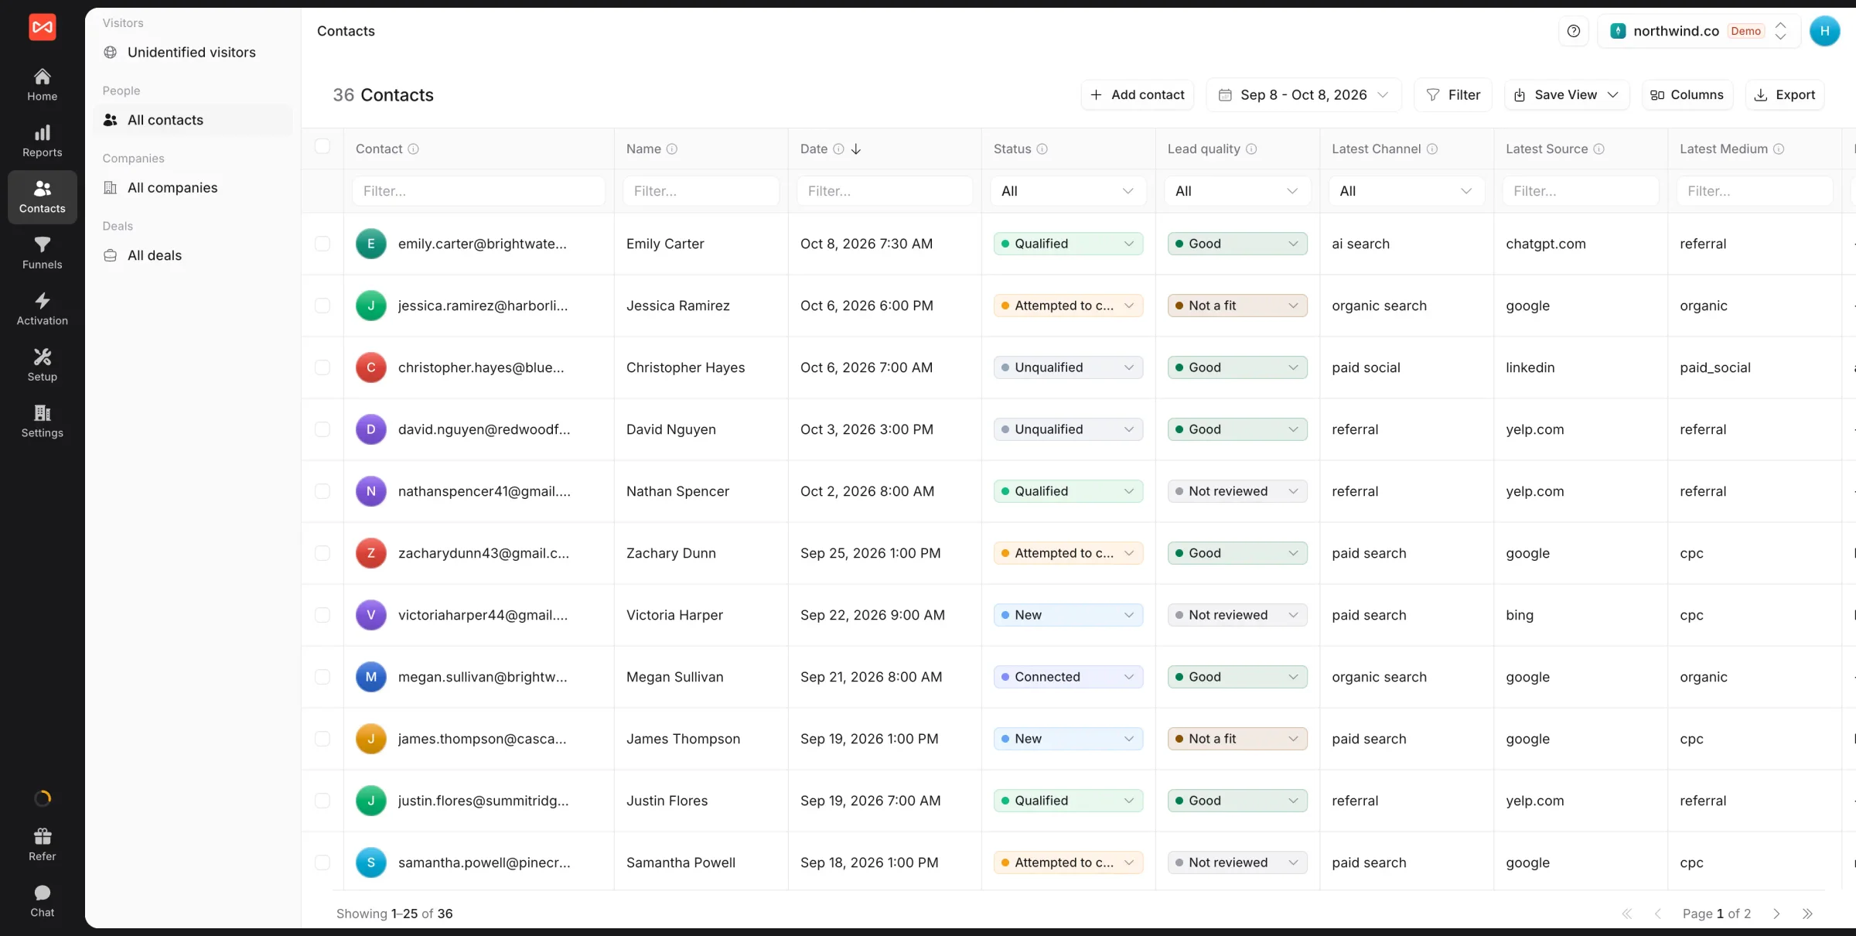
Task: Open the Home section in sidebar
Action: click(43, 85)
